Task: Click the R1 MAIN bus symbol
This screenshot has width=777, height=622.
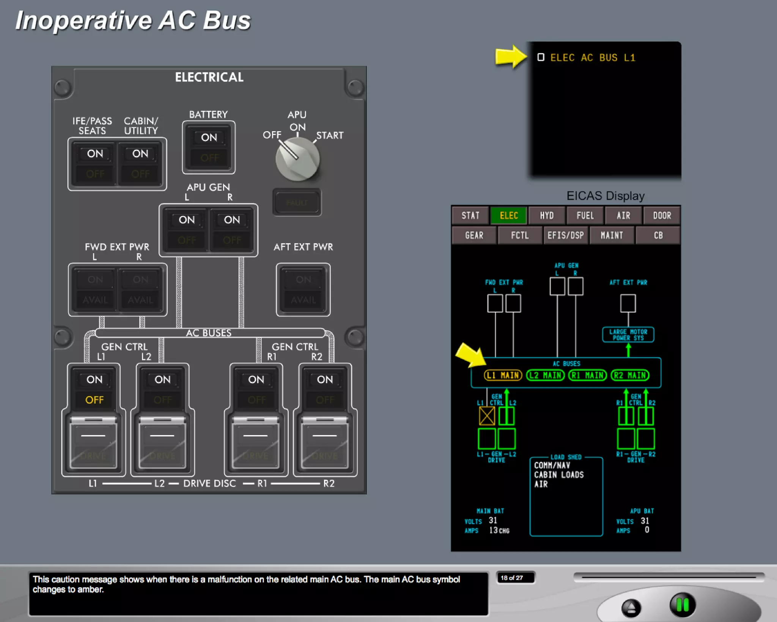Action: (588, 375)
